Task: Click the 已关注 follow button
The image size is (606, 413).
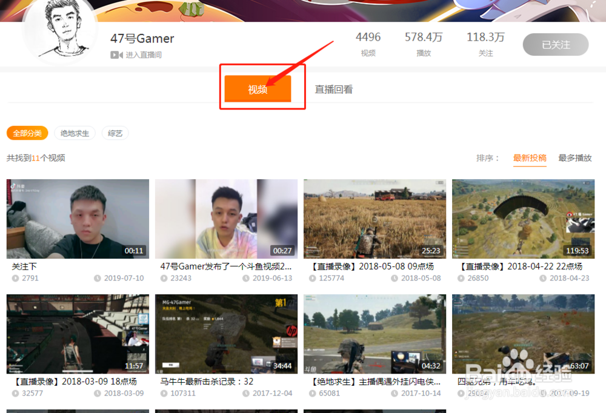Action: click(x=555, y=44)
